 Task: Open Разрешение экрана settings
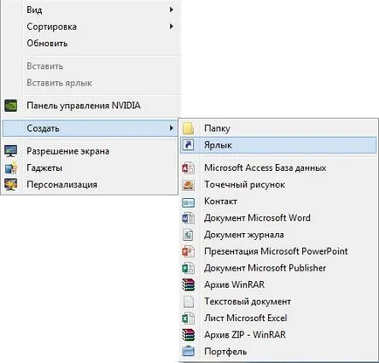pos(90,151)
